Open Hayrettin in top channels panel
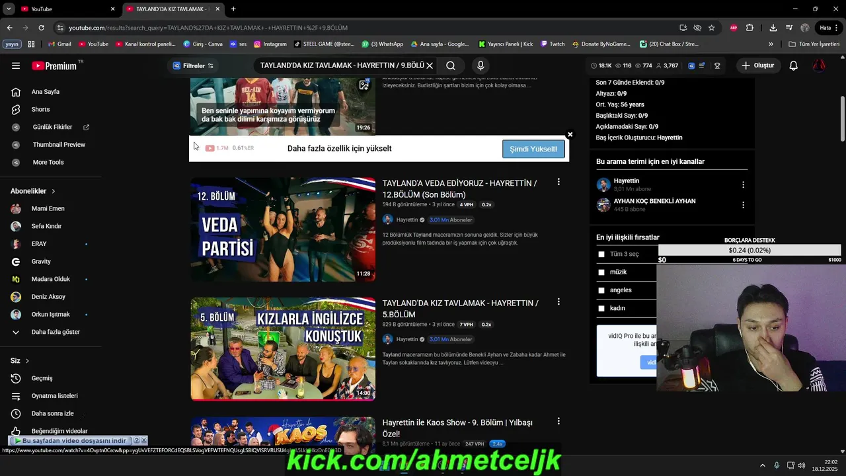The height and width of the screenshot is (476, 846). point(626,180)
